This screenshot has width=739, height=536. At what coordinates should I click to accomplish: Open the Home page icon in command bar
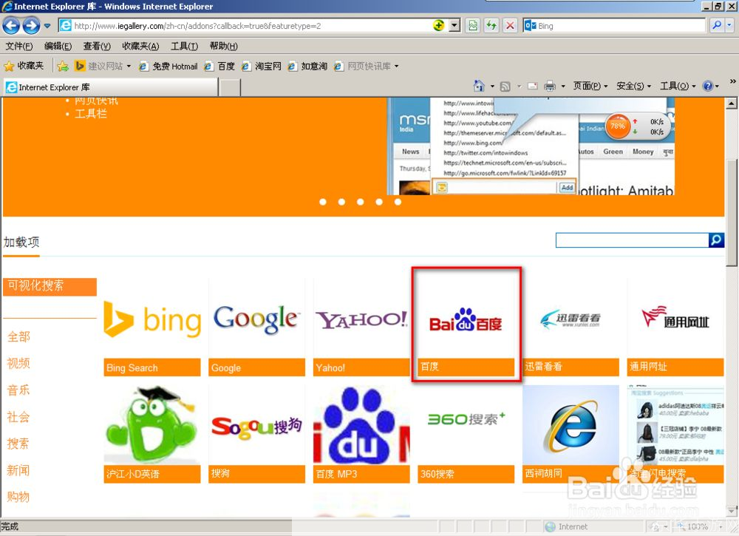479,86
